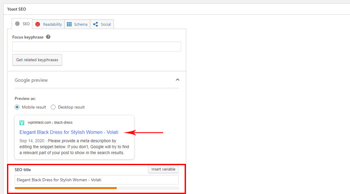
Task: Click the Insert variable button
Action: [163, 169]
